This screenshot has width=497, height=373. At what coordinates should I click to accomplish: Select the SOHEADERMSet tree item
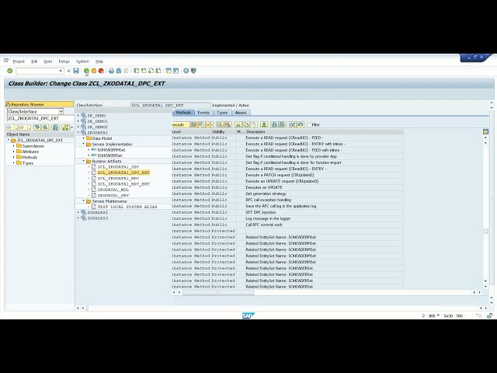[111, 150]
